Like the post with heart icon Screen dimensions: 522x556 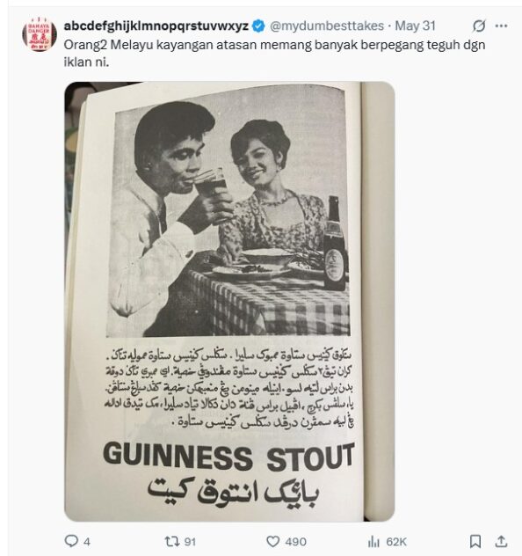[272, 541]
